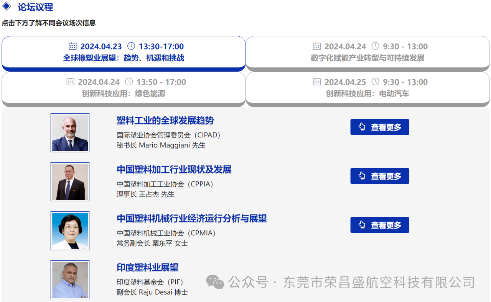Screen dimensions: 491x302
Task: Open the 印度塑料业展望 talk title
Action: 148,268
